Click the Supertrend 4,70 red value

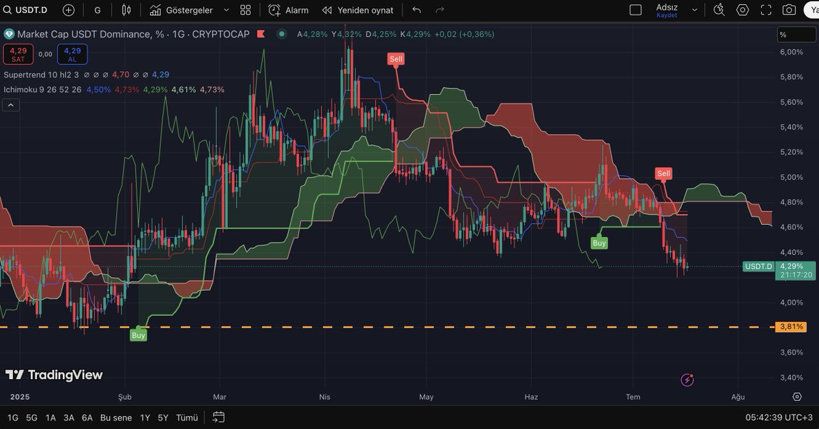pyautogui.click(x=121, y=74)
